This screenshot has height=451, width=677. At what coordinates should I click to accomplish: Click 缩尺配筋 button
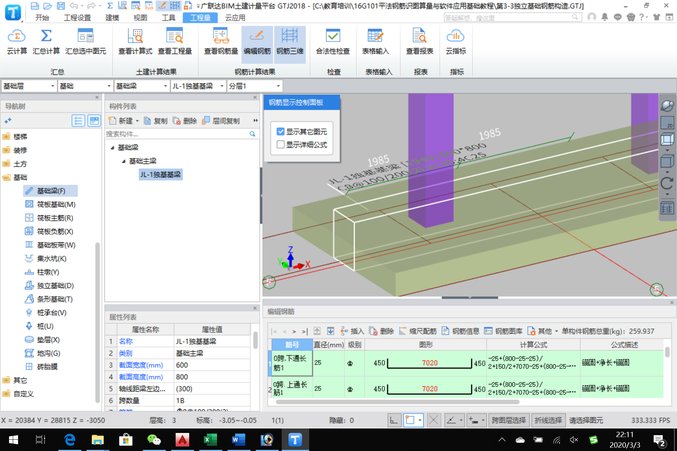(418, 331)
